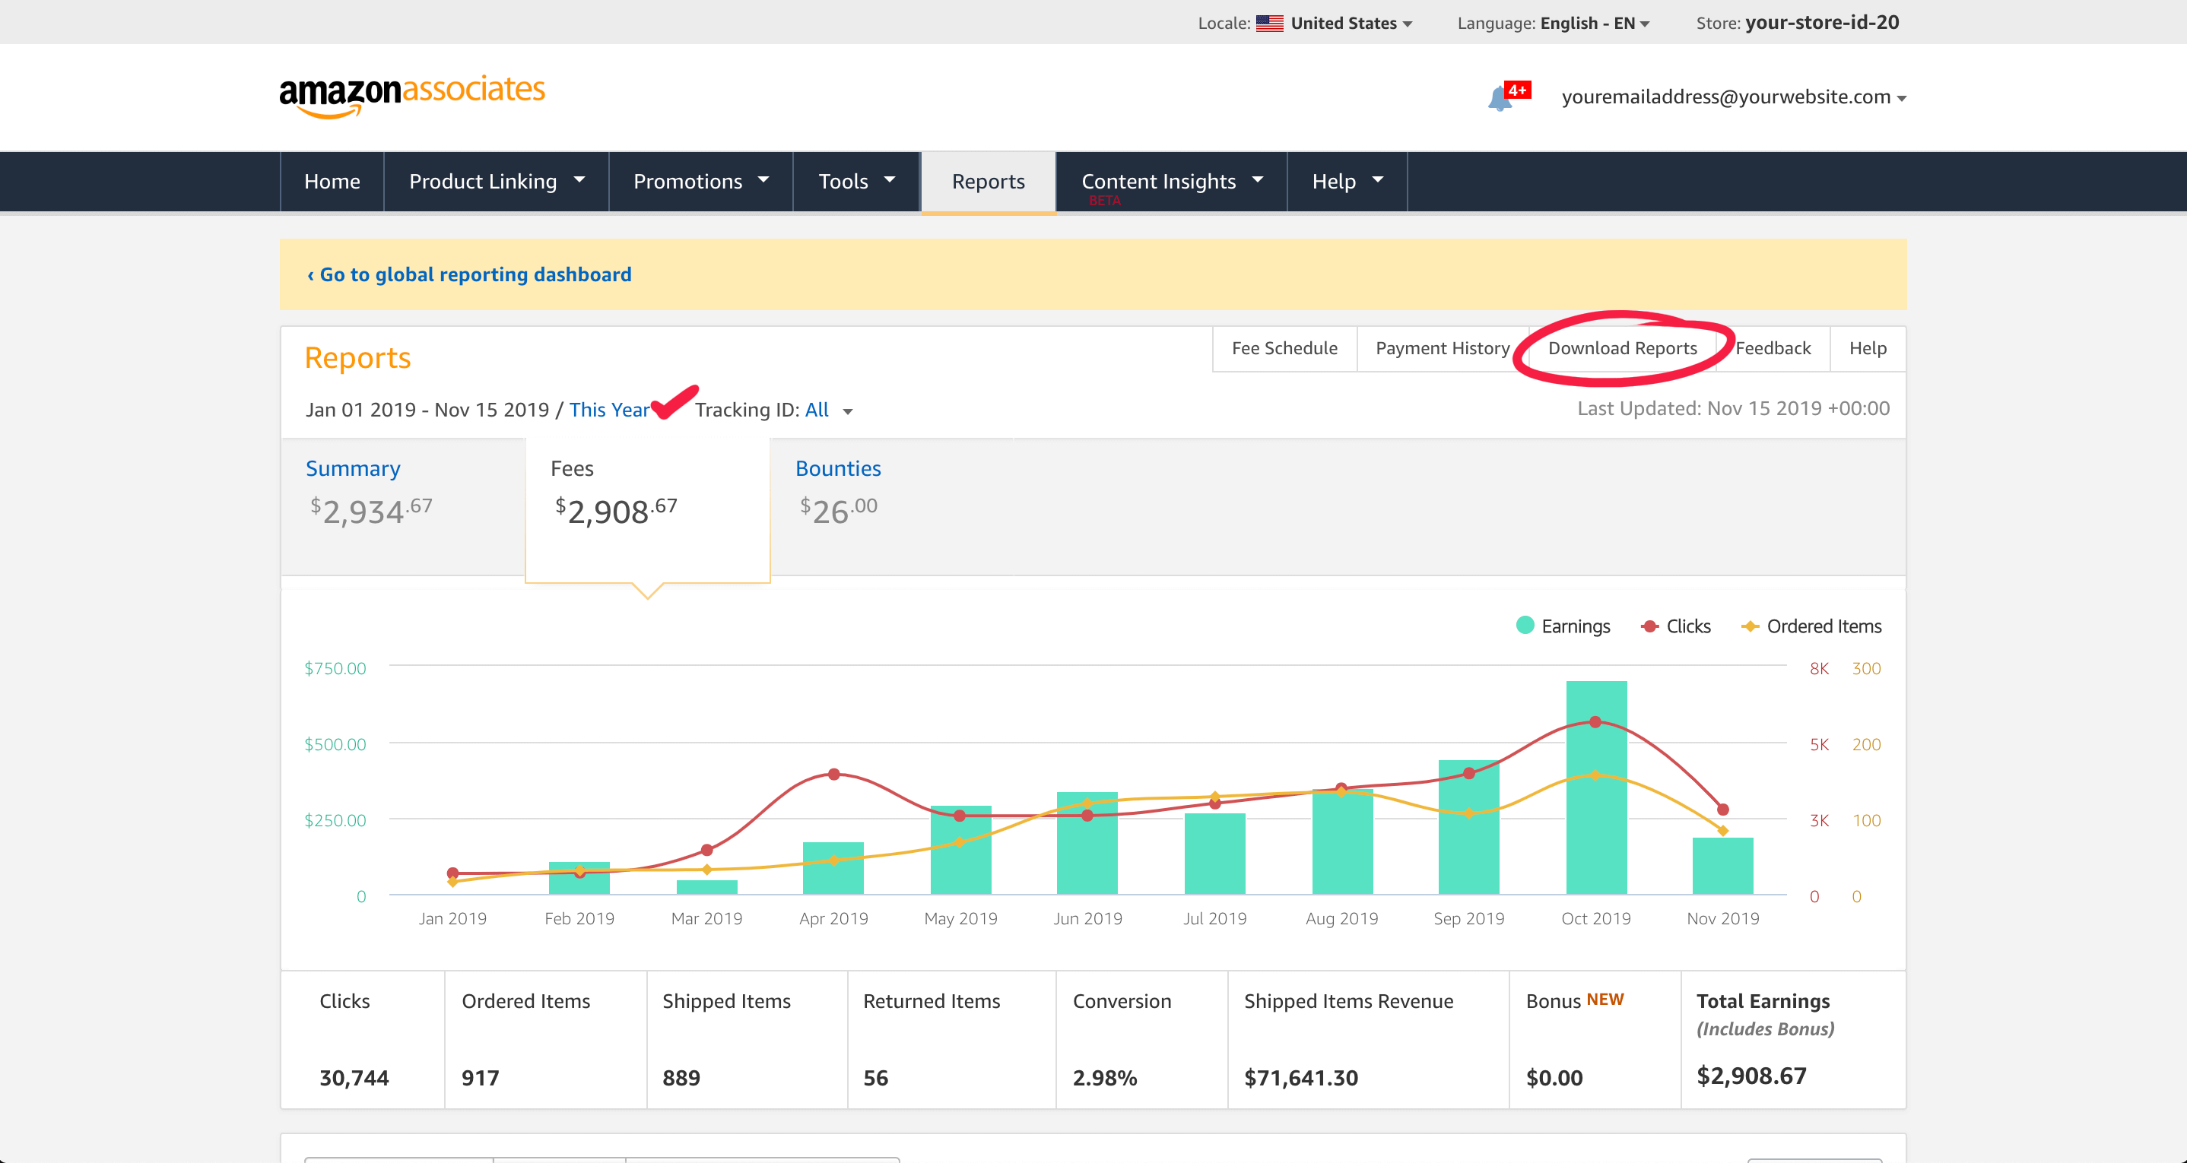Image resolution: width=2187 pixels, height=1163 pixels.
Task: Toggle Clicks series in chart legend
Action: [1676, 626]
